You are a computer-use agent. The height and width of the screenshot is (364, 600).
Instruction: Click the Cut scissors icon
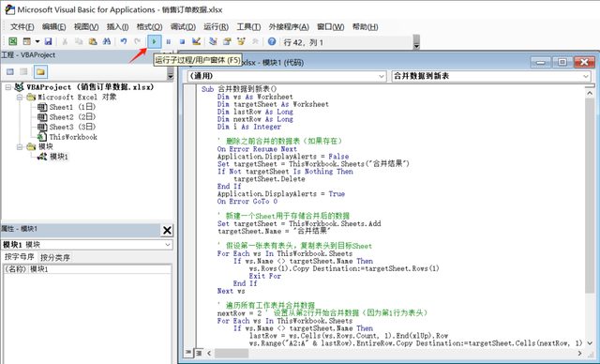tap(65, 41)
